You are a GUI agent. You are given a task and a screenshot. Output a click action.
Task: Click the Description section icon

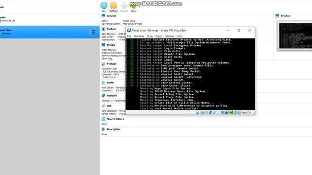(103, 129)
